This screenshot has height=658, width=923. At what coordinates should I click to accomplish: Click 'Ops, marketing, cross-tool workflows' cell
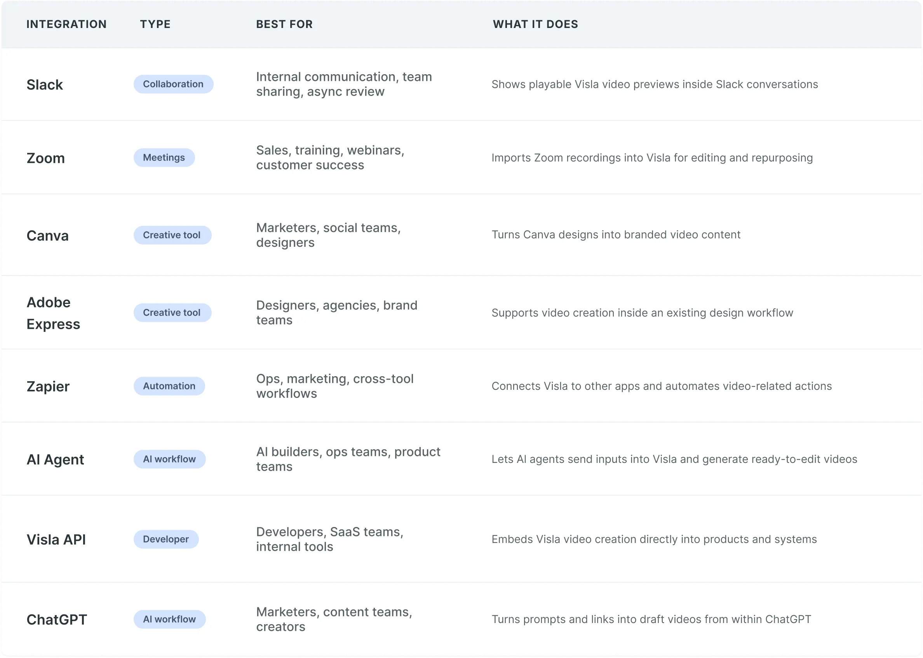pyautogui.click(x=335, y=386)
